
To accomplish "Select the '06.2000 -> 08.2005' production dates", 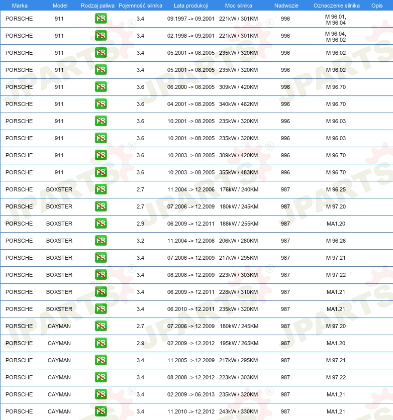I will click(x=191, y=87).
